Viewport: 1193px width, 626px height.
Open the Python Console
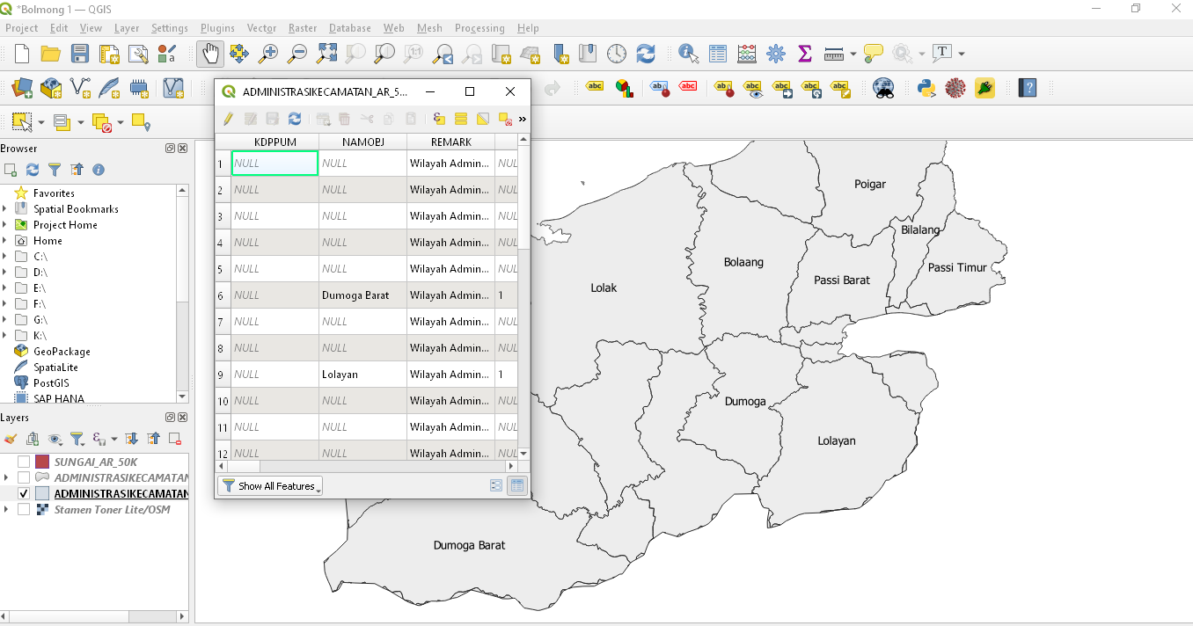point(926,88)
